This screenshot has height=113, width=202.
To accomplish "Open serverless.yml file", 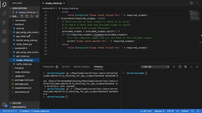I will (22, 92).
